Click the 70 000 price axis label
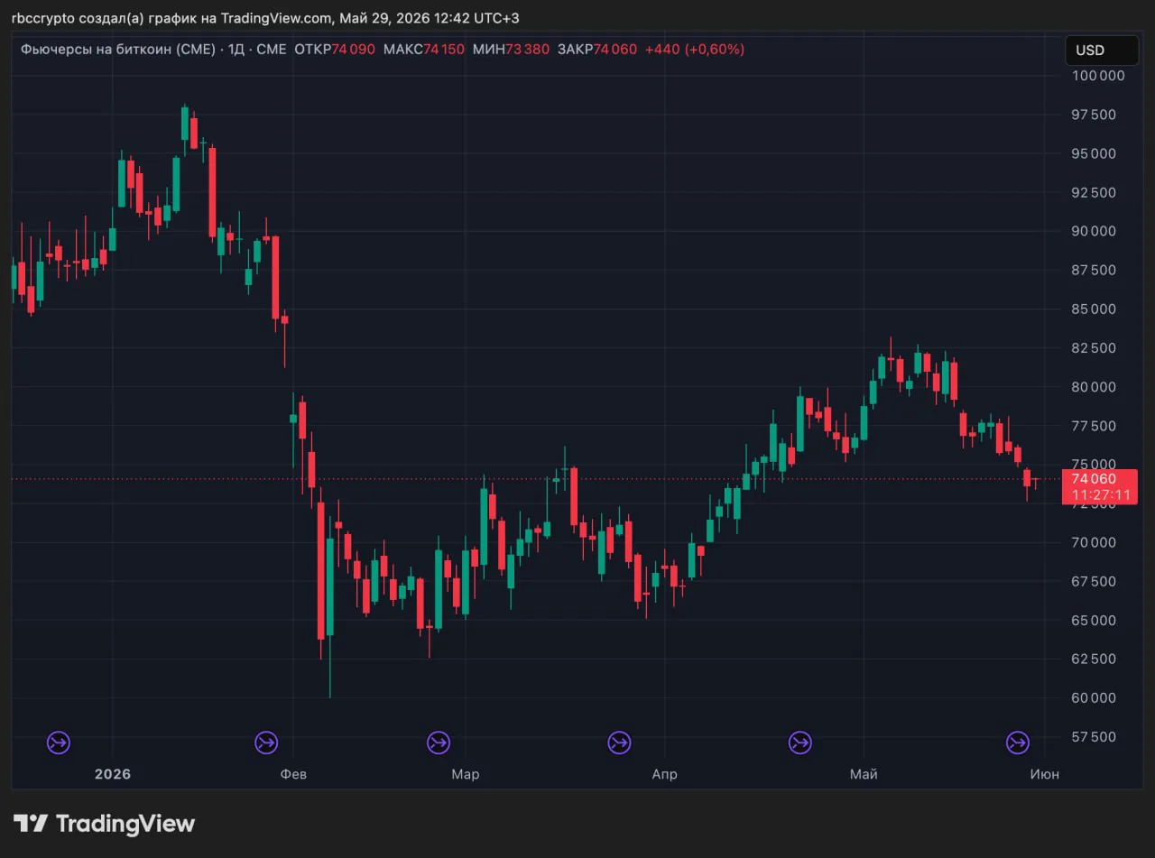 [x=1095, y=542]
